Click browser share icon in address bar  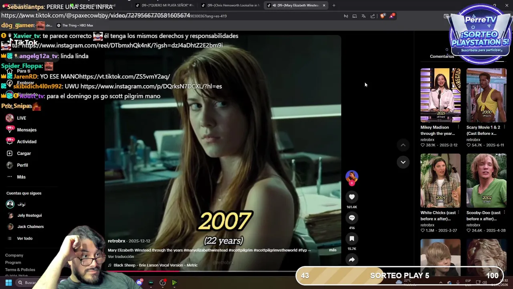click(x=373, y=16)
